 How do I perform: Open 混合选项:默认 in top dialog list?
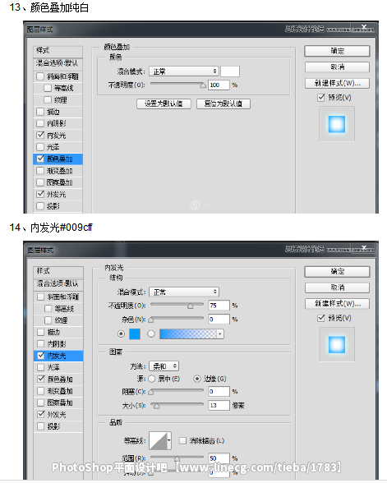58,63
